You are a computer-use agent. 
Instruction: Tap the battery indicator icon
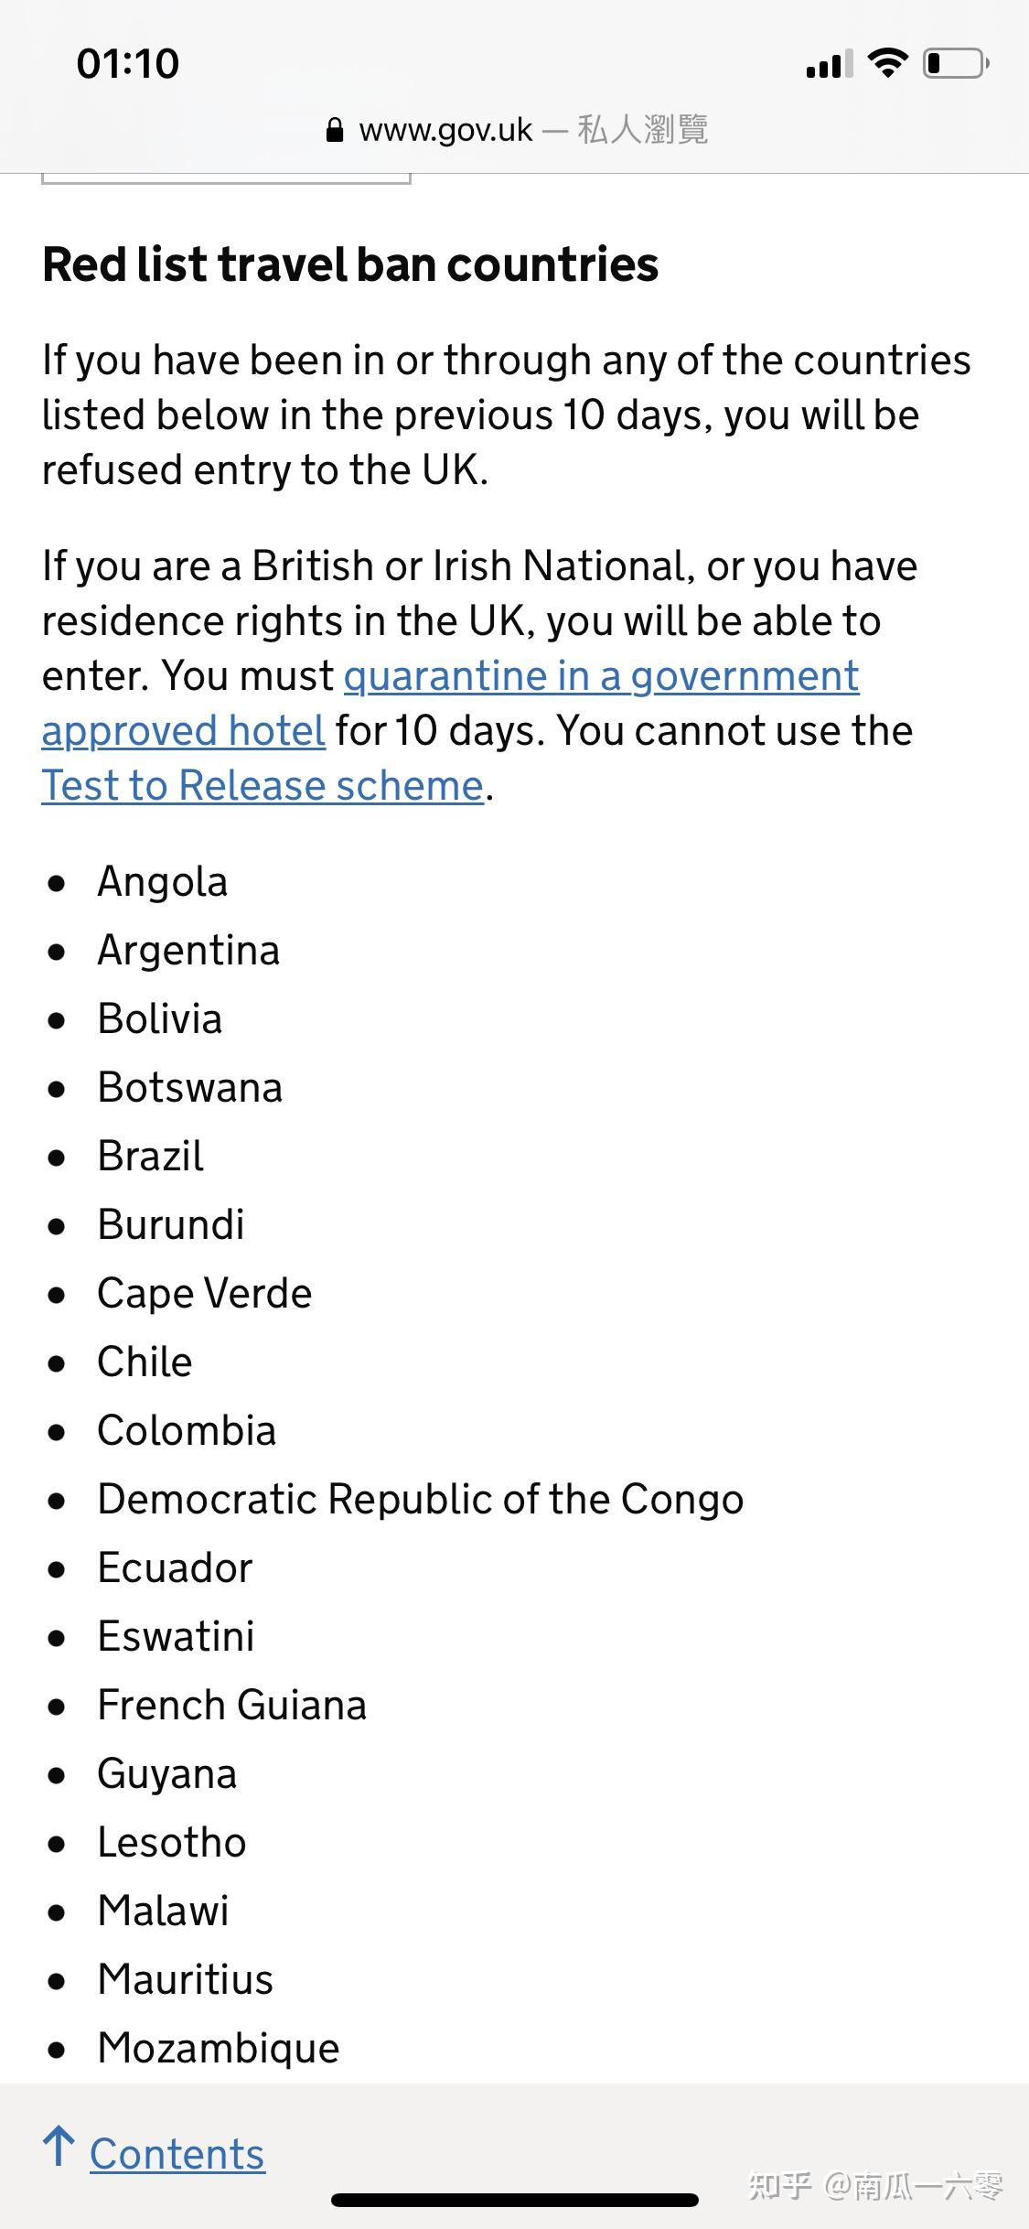click(955, 63)
